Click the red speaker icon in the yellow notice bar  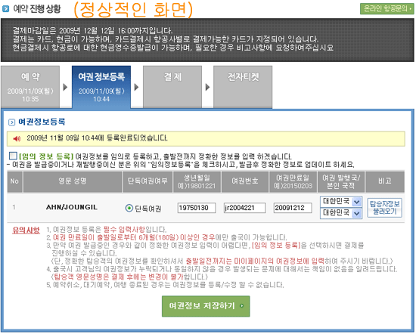(17, 138)
